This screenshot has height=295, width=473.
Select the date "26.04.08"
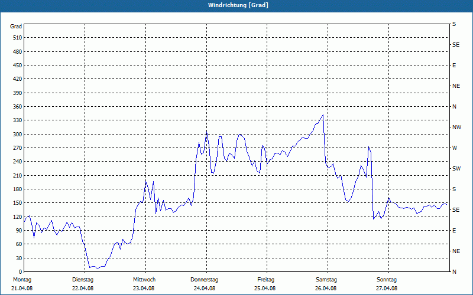pyautogui.click(x=326, y=289)
